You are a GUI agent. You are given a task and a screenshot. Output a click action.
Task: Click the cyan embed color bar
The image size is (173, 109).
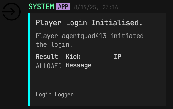coord(29,59)
